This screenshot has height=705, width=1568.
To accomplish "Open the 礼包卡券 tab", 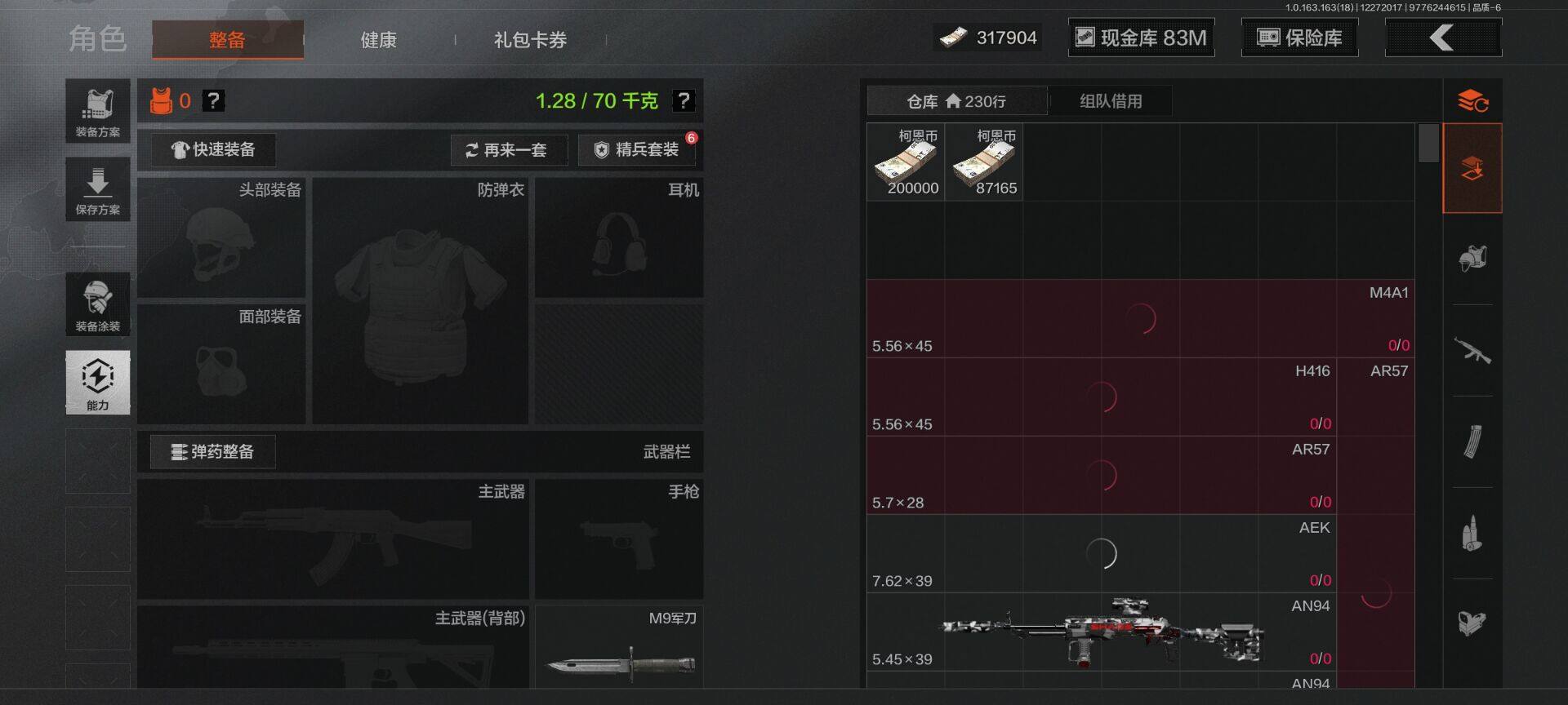I will click(x=530, y=40).
